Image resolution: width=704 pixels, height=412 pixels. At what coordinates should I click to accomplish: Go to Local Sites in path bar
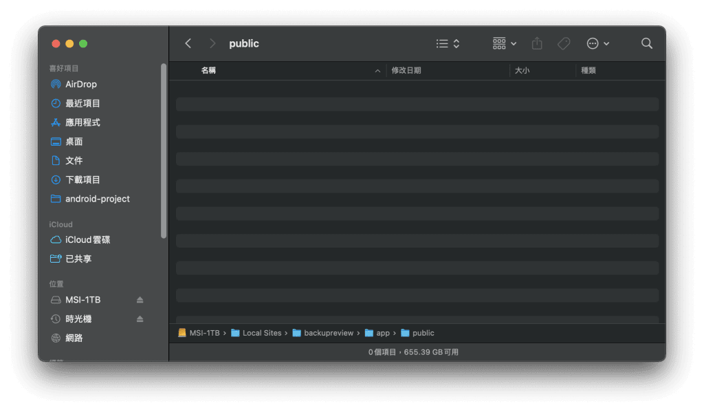pyautogui.click(x=261, y=333)
